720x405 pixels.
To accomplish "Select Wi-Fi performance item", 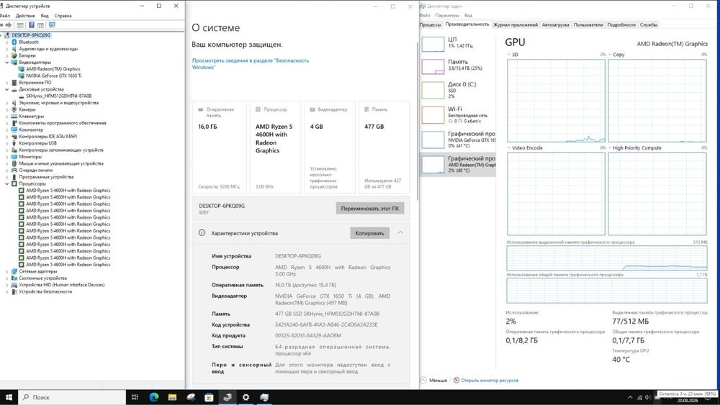I will coord(458,114).
